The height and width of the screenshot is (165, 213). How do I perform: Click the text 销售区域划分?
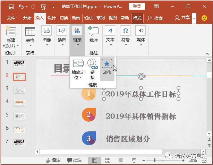coord(128,139)
